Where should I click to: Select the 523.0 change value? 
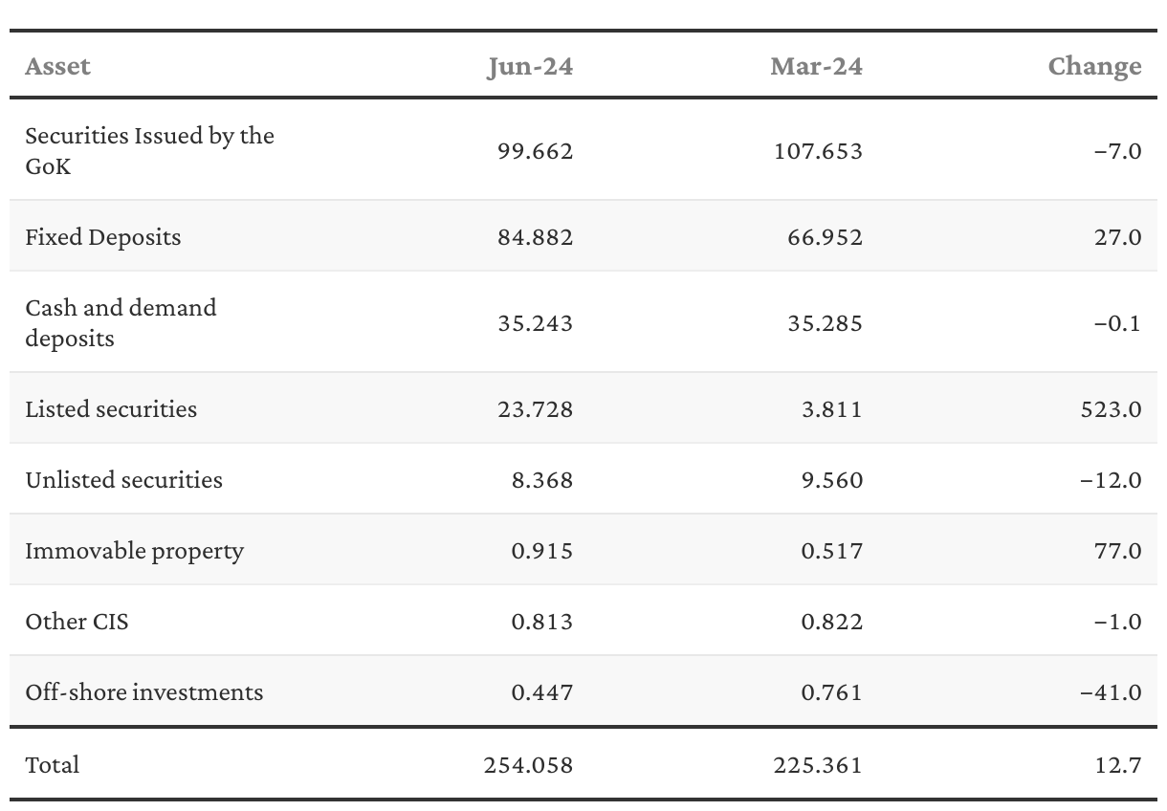pyautogui.click(x=1111, y=409)
